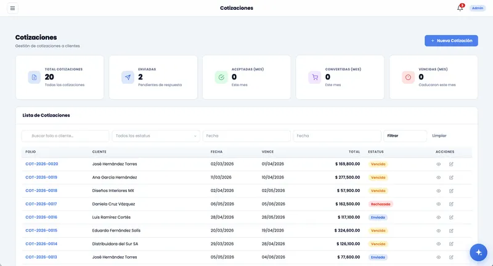Select client Diseños Interiores MX
Viewport: 493px width, 266px height.
(x=113, y=191)
